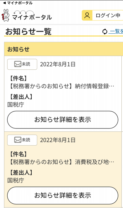The width and height of the screenshot is (123, 208).
Task: Show details for the 納付情報登録 notice
Action: tap(63, 120)
